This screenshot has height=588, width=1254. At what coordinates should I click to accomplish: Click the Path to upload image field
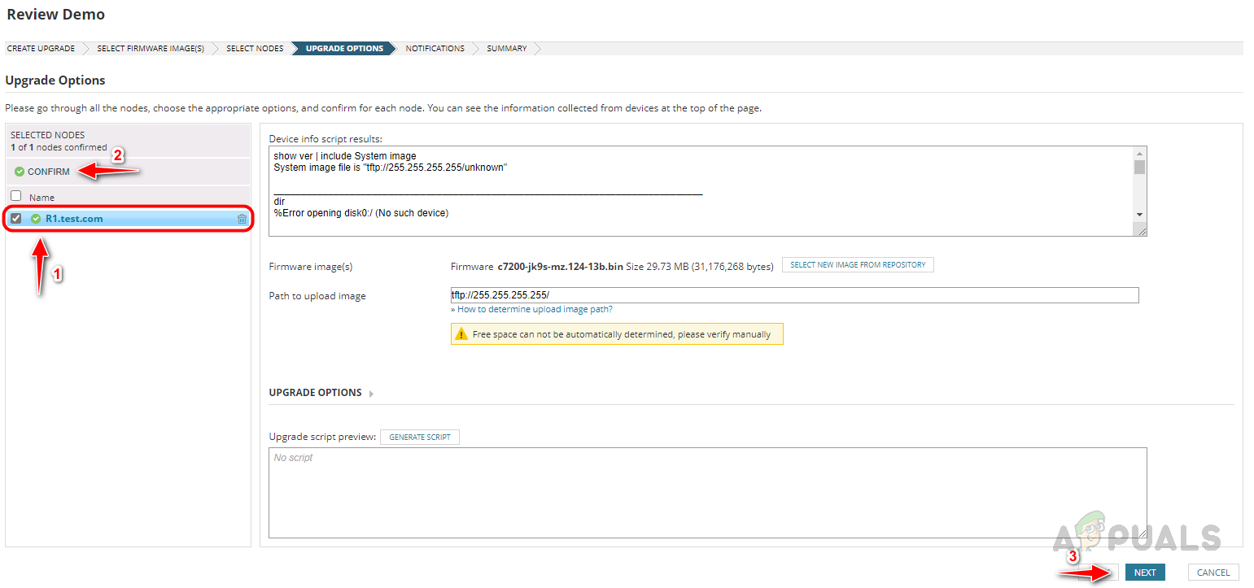(793, 295)
